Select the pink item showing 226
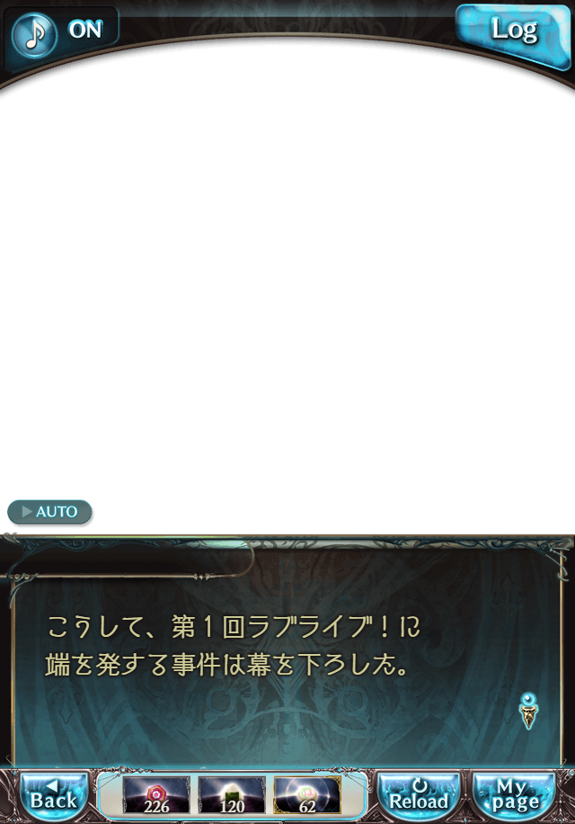575x824 pixels. (156, 795)
